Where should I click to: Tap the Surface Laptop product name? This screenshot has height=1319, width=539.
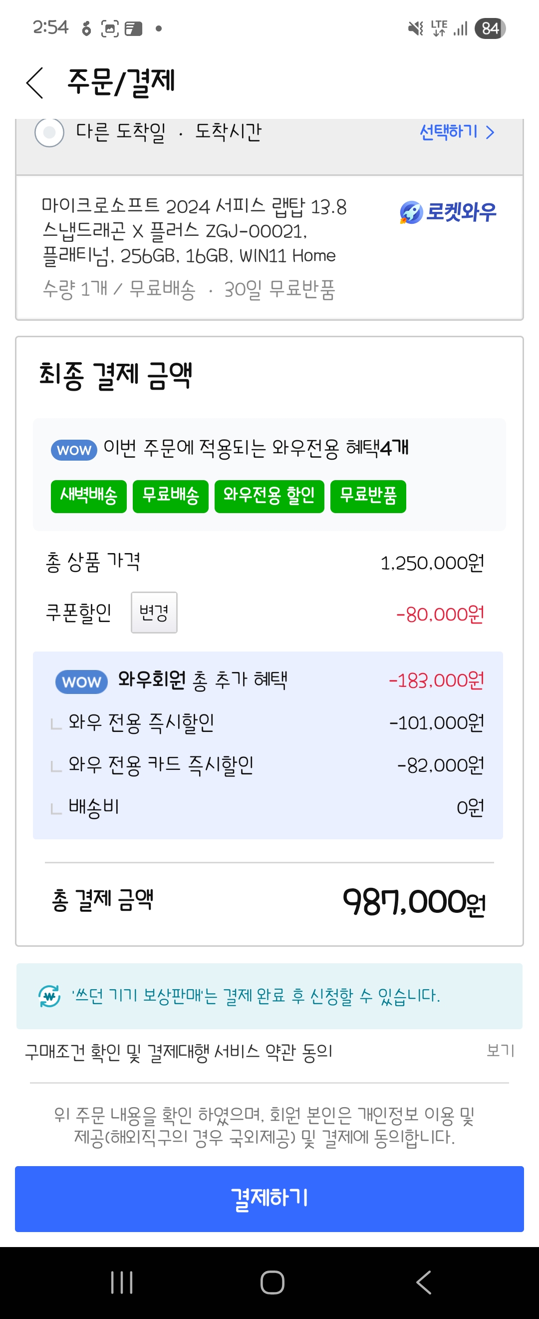(194, 231)
